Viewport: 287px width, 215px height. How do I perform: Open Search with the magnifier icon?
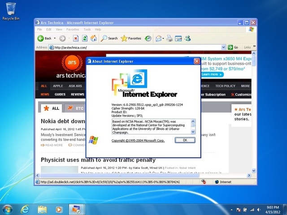click(x=104, y=39)
